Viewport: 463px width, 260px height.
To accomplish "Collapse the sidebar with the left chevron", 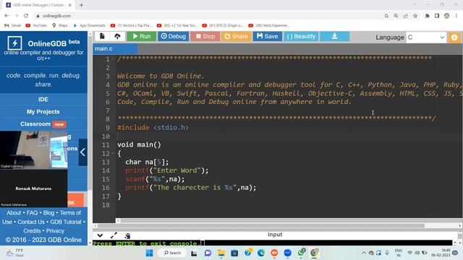I will [x=82, y=152].
